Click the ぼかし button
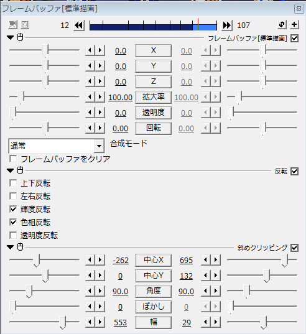Image resolution: width=306 pixels, height=334 pixels. click(x=154, y=307)
